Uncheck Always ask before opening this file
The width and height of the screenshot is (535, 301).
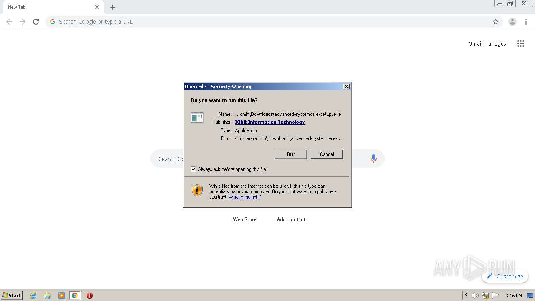193,169
